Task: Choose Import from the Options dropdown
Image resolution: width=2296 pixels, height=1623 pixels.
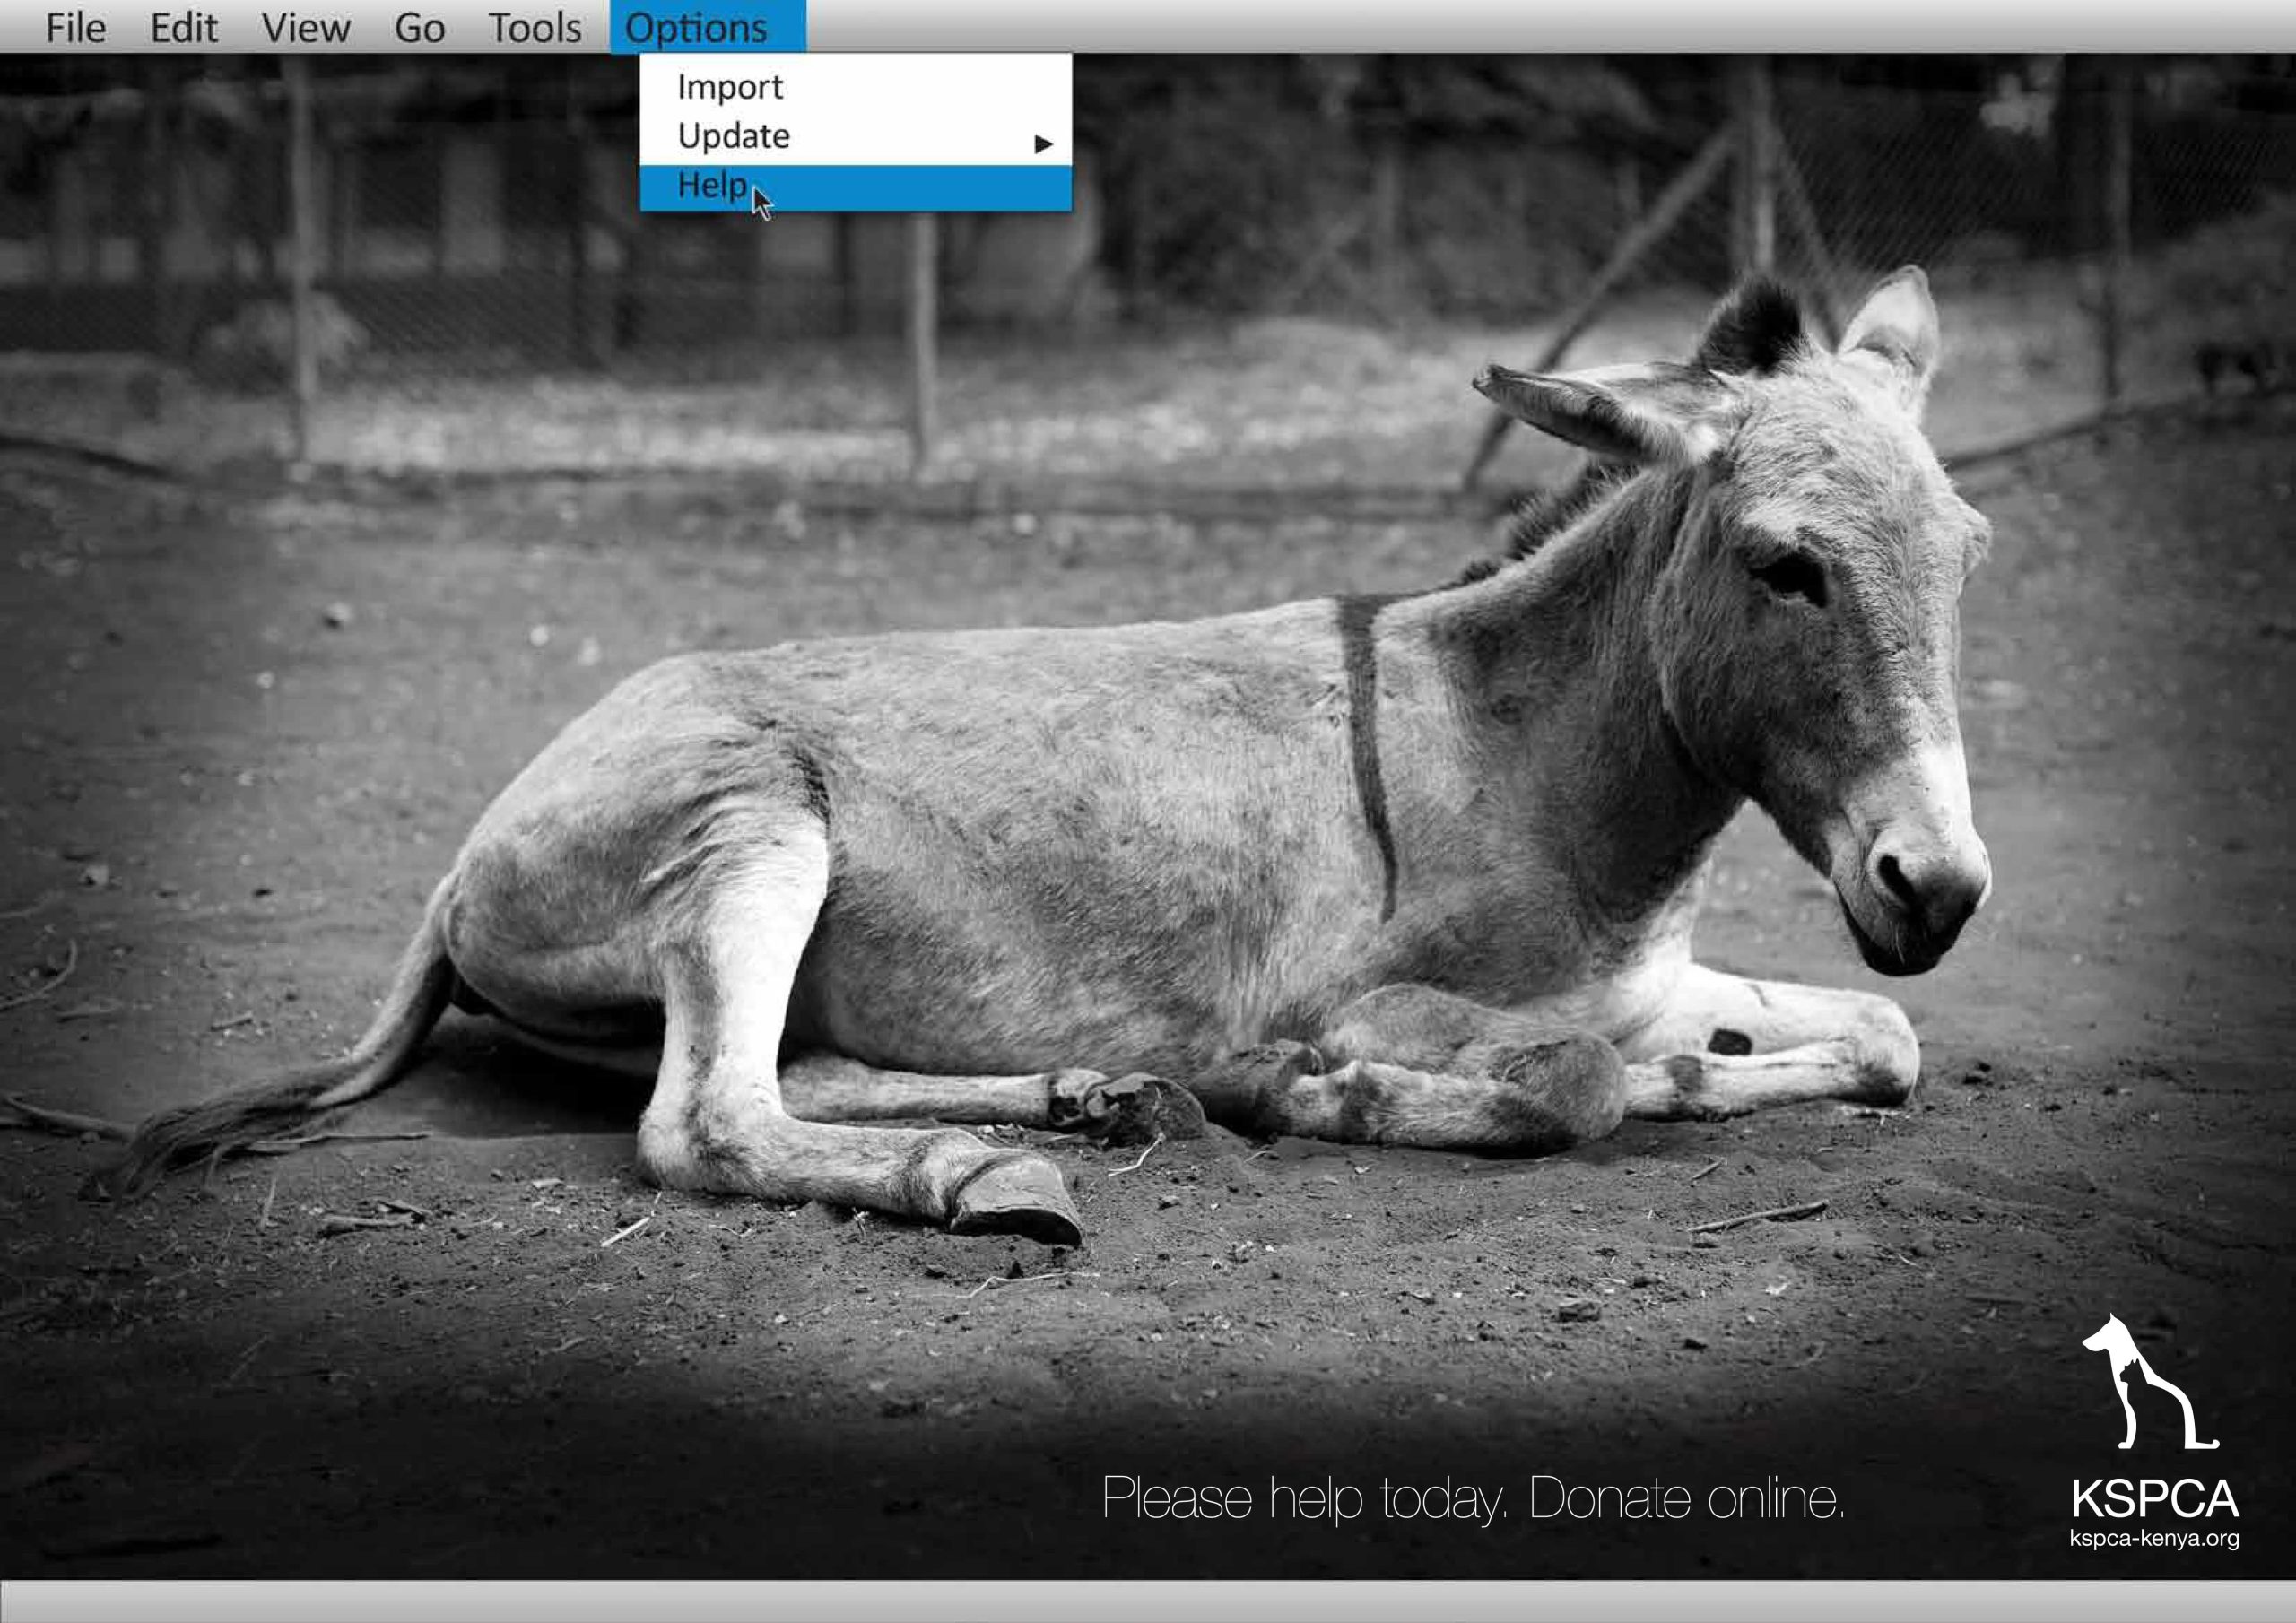Action: (x=730, y=87)
